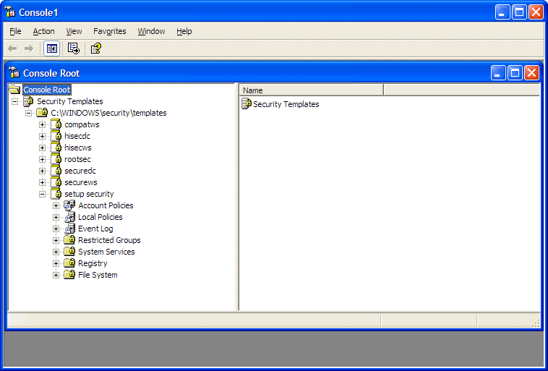548x371 pixels.
Task: Collapse the setup security node
Action: [42, 194]
